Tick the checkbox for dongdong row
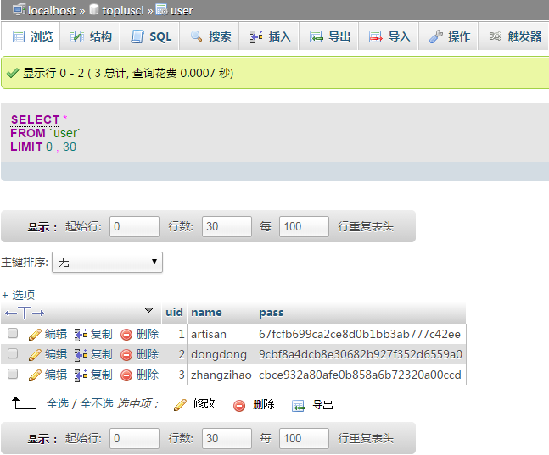This screenshot has height=455, width=549. click(13, 354)
